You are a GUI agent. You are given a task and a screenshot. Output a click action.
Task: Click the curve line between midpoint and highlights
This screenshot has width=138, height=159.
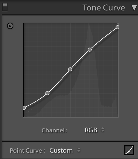(x=80, y=60)
